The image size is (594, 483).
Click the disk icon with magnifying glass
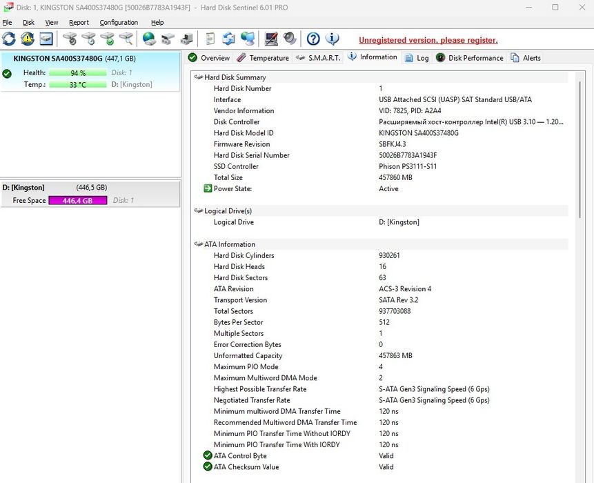126,39
